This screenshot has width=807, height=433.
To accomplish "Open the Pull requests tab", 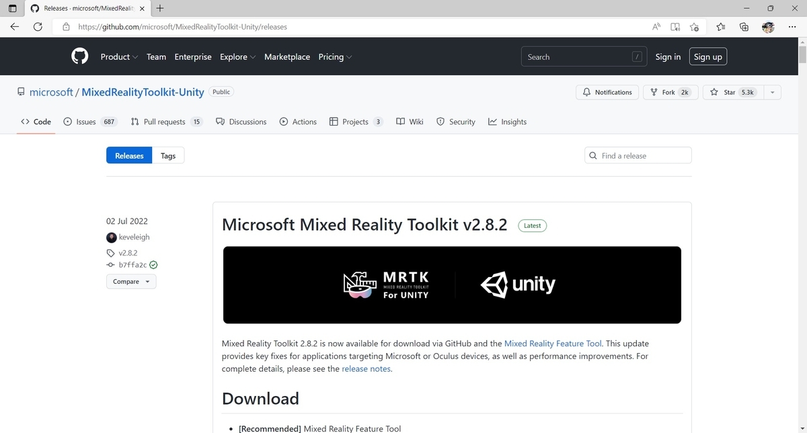I will pos(166,122).
